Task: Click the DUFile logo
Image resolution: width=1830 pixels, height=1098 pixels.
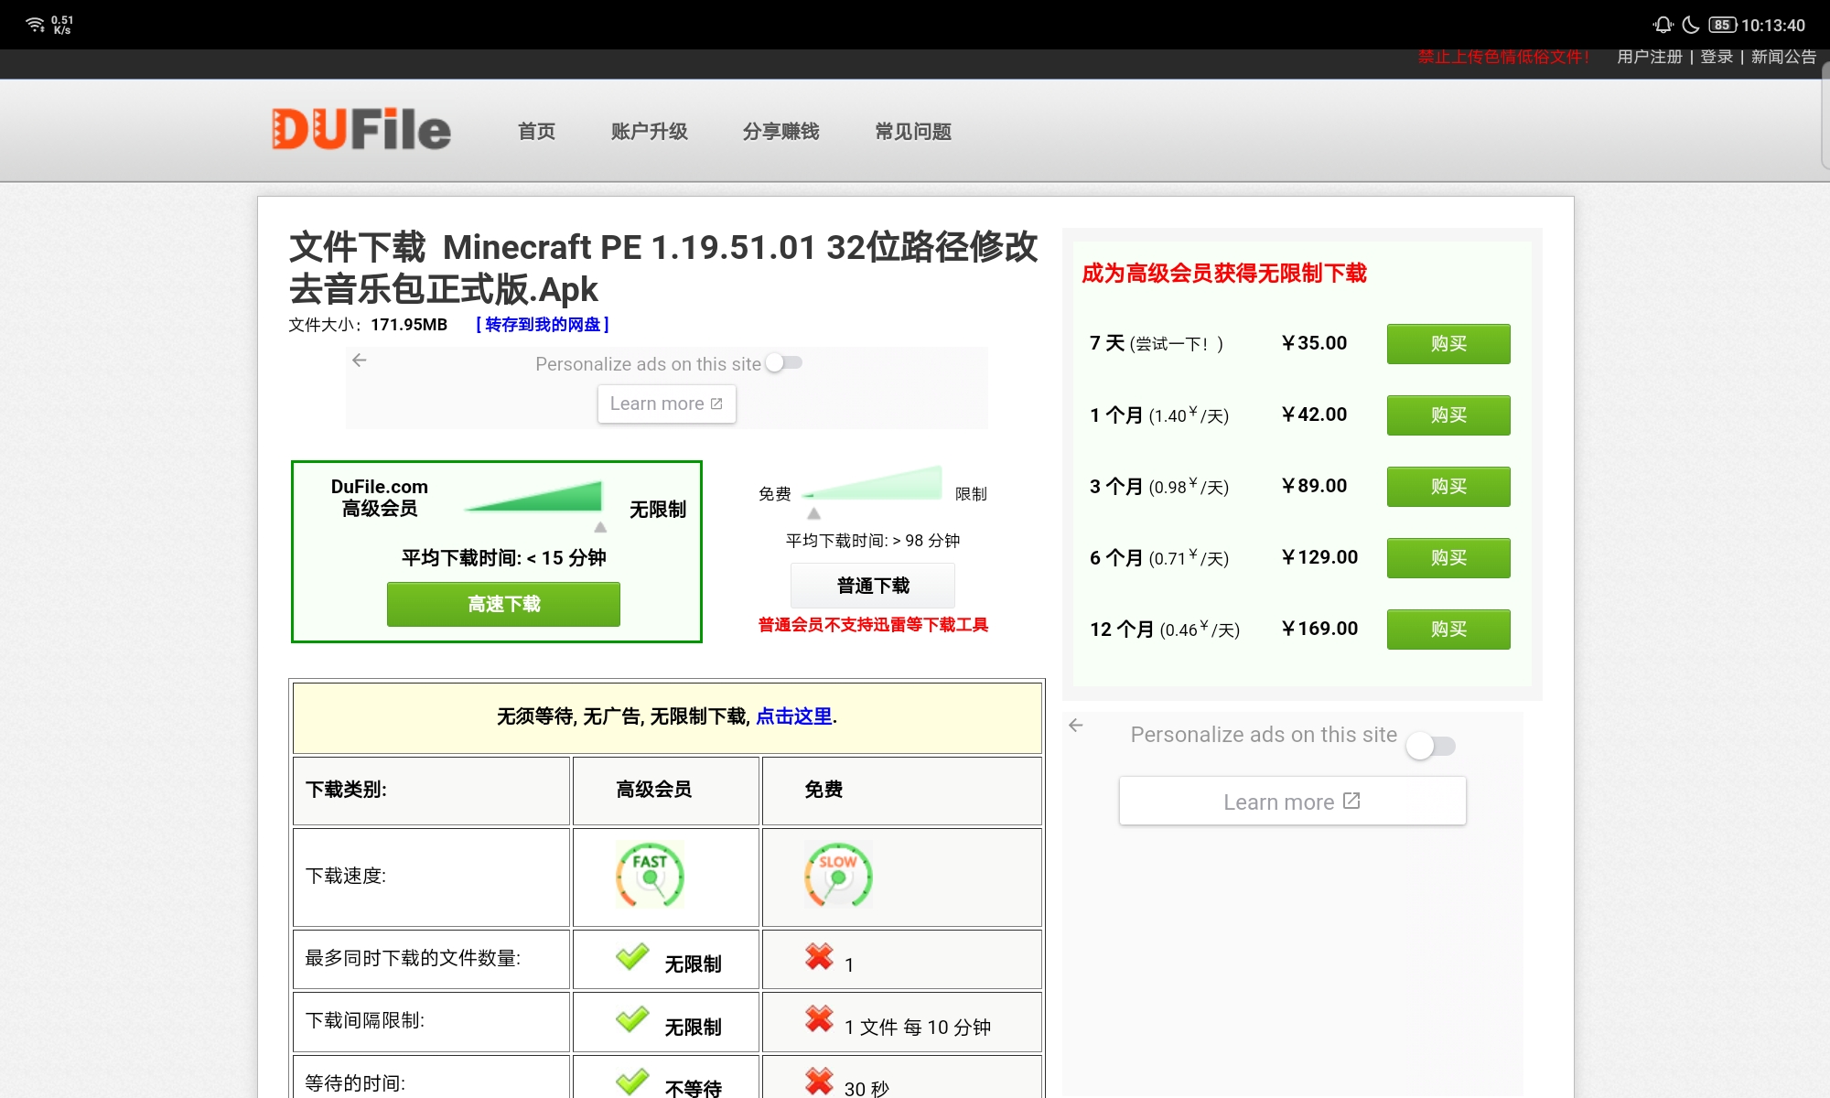Action: tap(361, 129)
